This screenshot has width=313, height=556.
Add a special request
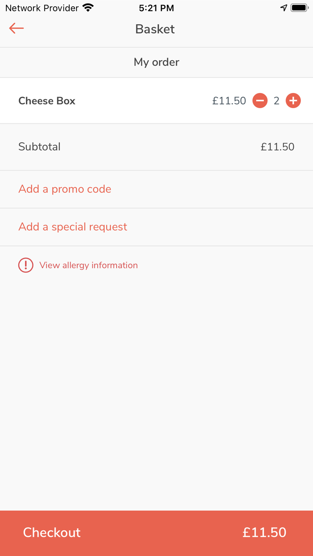[x=73, y=227]
